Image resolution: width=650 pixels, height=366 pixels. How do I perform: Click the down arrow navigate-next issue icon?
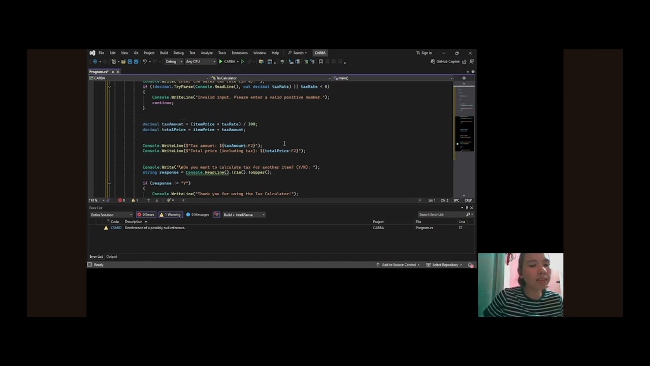tap(157, 200)
